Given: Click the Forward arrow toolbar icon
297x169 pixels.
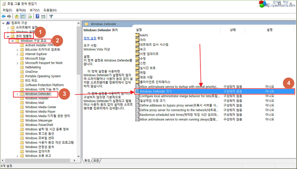Looking at the screenshot, I should tap(9, 17).
